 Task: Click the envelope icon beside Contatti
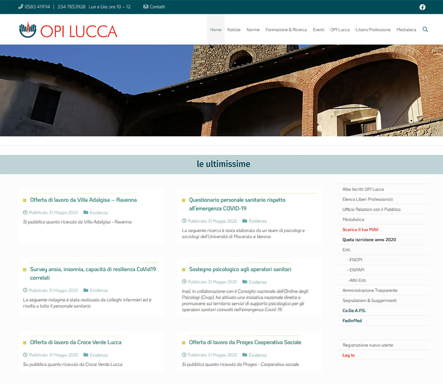point(146,6)
